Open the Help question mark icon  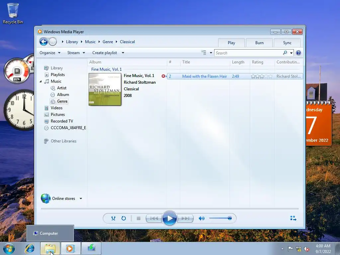pyautogui.click(x=298, y=53)
